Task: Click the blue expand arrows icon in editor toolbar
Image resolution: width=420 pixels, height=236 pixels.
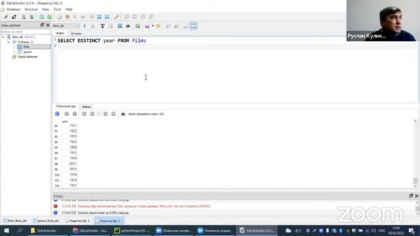Action: (119, 26)
